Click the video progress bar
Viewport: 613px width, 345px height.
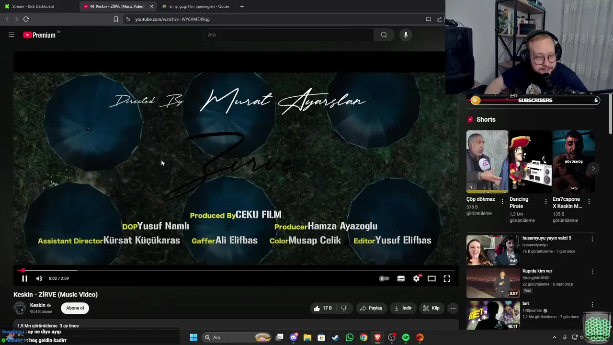[x=235, y=271]
